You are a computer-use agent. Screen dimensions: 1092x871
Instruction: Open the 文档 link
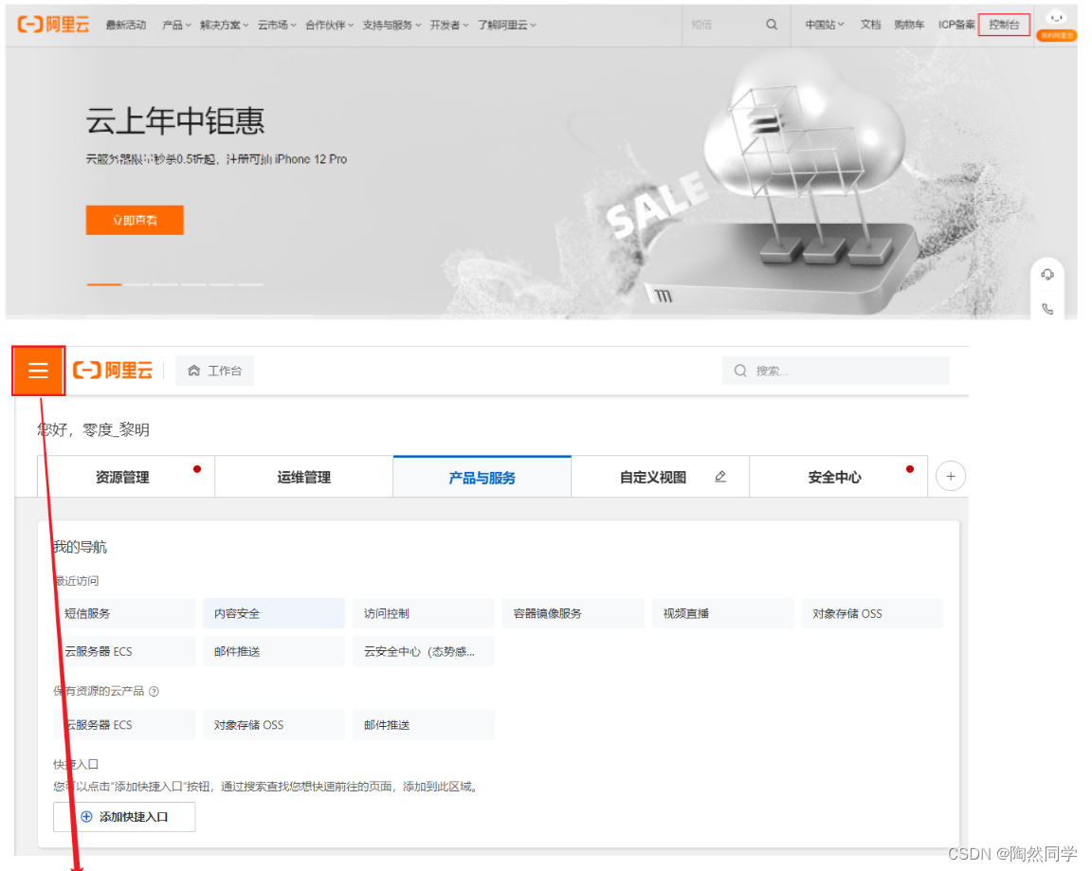coord(870,25)
